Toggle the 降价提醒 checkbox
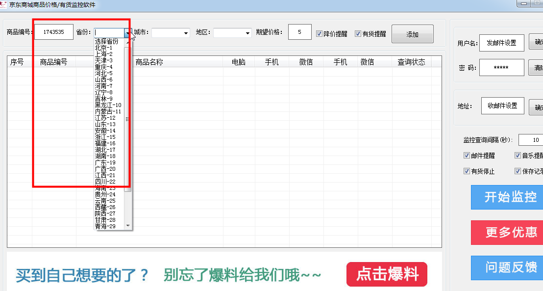The width and height of the screenshot is (543, 291). [320, 34]
